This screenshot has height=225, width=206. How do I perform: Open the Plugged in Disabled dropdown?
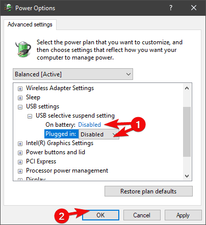pos(99,134)
